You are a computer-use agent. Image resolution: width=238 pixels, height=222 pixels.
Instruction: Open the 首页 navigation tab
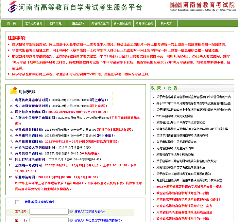(12, 23)
